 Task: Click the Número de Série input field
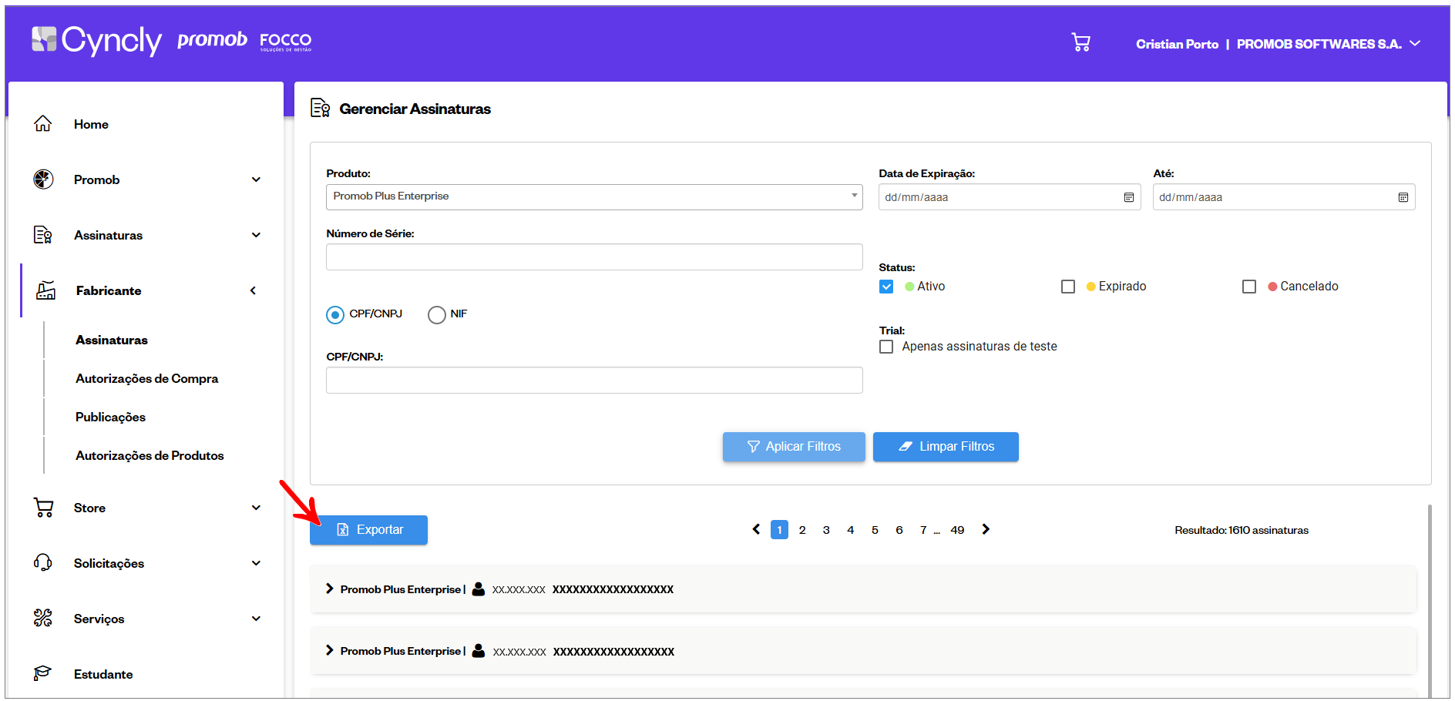tap(593, 257)
